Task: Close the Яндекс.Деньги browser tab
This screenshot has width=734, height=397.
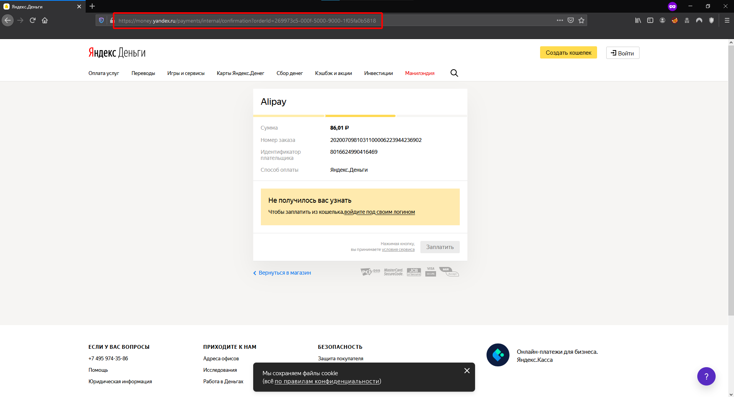Action: tap(79, 7)
